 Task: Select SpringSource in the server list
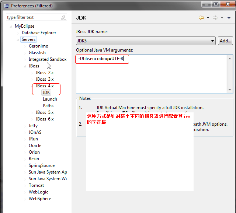click(x=42, y=165)
